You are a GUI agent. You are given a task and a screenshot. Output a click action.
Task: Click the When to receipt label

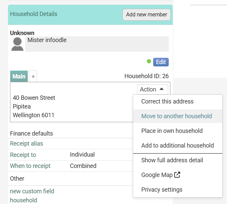click(x=30, y=166)
